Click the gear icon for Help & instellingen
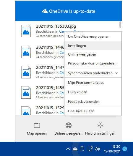133x156 pixels. [100, 125]
